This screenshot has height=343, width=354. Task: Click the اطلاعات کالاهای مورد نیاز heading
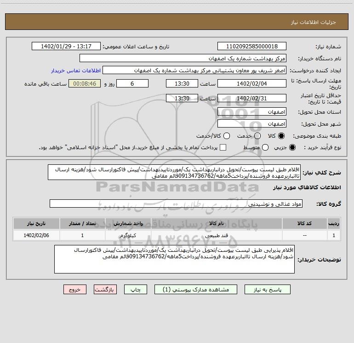(x=307, y=187)
